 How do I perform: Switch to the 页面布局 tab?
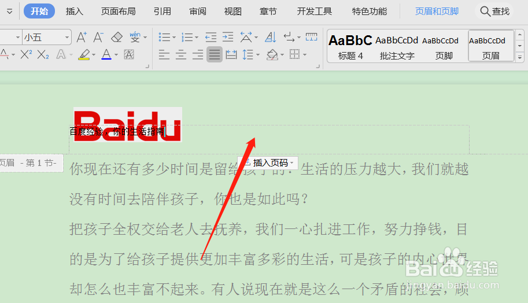(x=119, y=12)
